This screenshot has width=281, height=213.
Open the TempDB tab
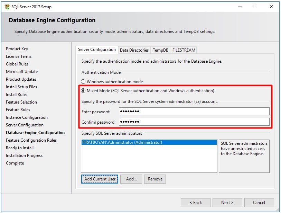click(160, 50)
